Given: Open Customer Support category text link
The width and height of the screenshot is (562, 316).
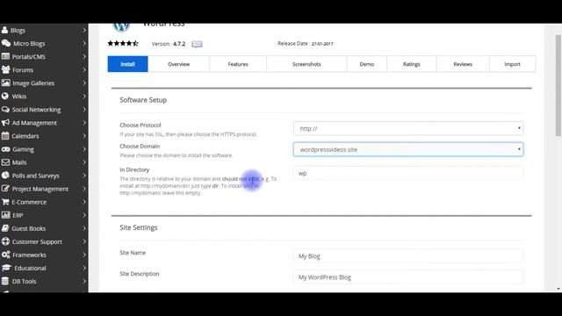Looking at the screenshot, I should 37,242.
